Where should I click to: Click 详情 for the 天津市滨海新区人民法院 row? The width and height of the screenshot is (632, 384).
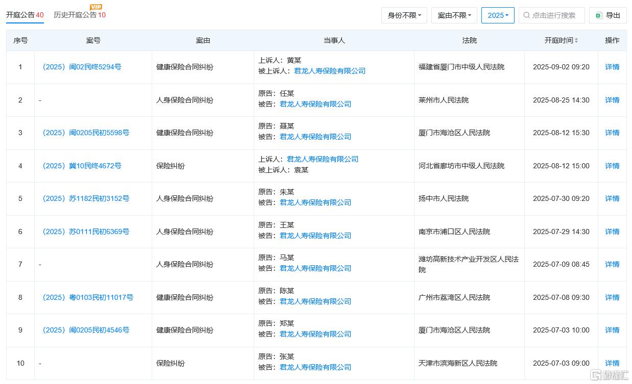[612, 363]
